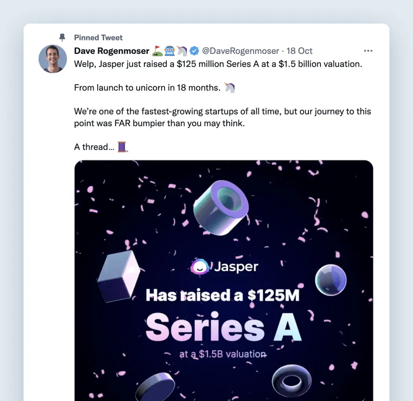This screenshot has height=401, width=413.
Task: Click the pin icon beside Pinned Tweet
Action: [x=62, y=37]
